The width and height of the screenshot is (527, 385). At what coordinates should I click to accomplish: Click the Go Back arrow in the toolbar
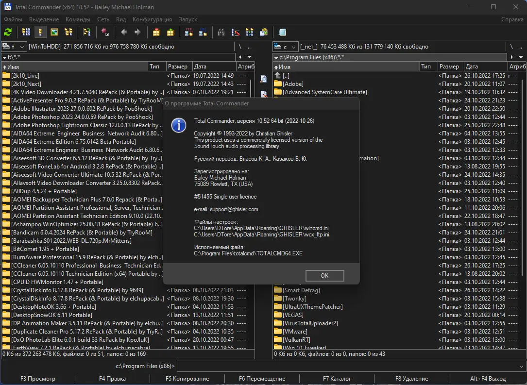124,33
